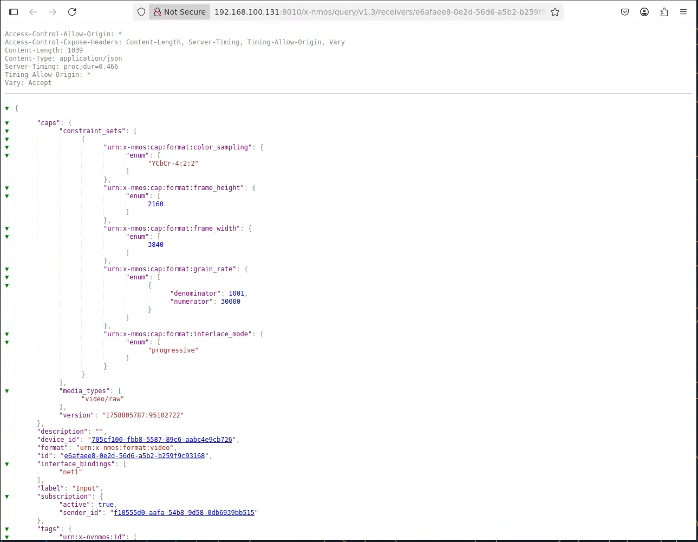Open the Pocket save icon
This screenshot has height=542, width=698.
click(x=625, y=12)
